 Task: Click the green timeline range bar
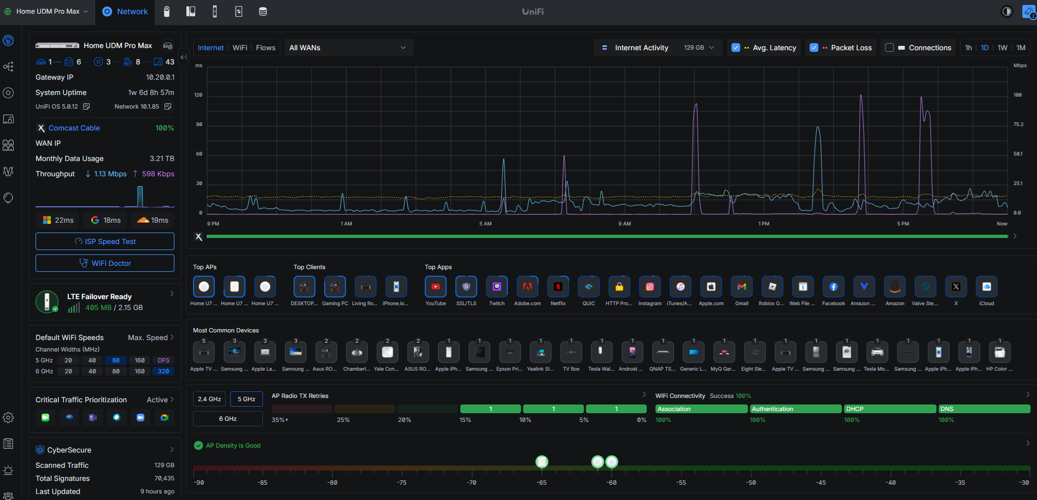[x=607, y=236]
